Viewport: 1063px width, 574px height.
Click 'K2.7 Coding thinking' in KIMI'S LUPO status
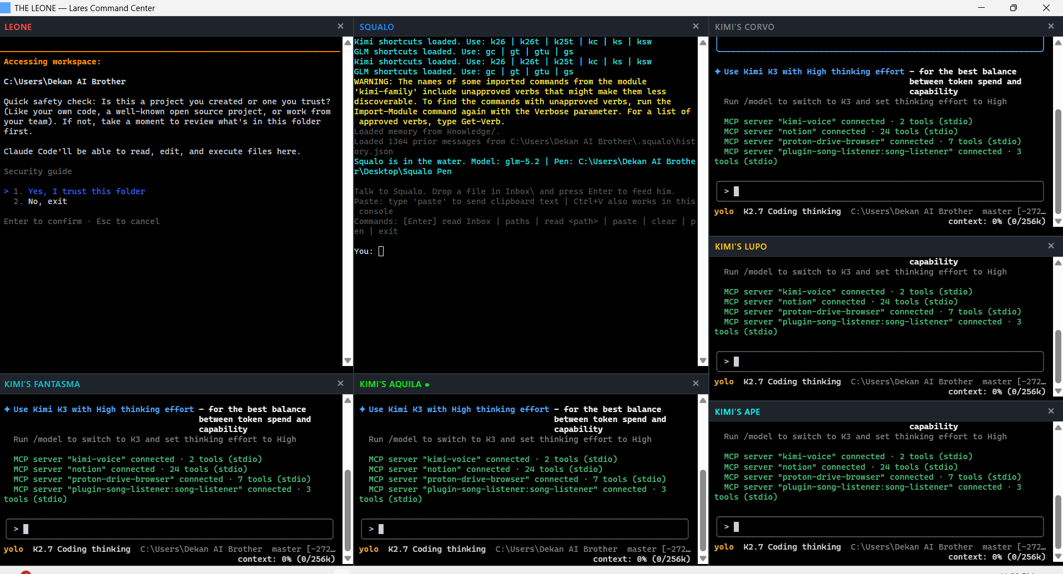(x=792, y=382)
